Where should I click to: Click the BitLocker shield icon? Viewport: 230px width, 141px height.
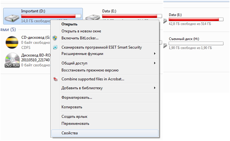point(55,38)
